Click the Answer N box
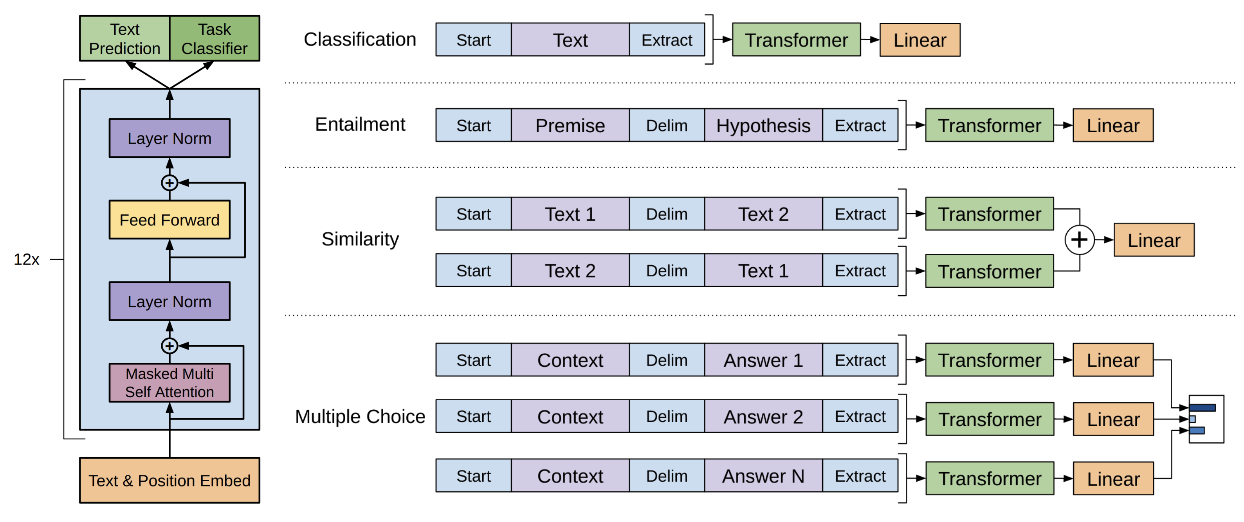 (763, 476)
